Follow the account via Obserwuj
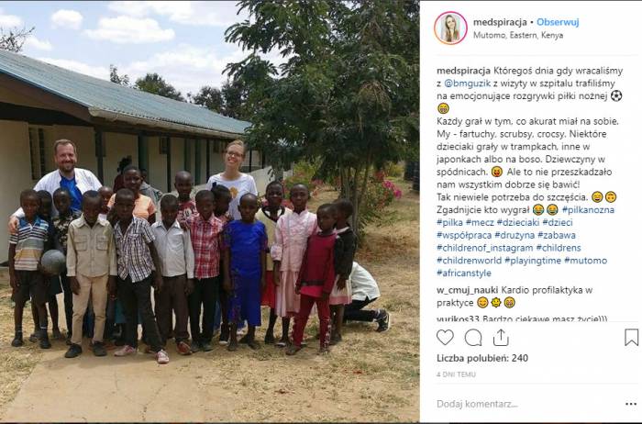The image size is (642, 424). pyautogui.click(x=558, y=22)
